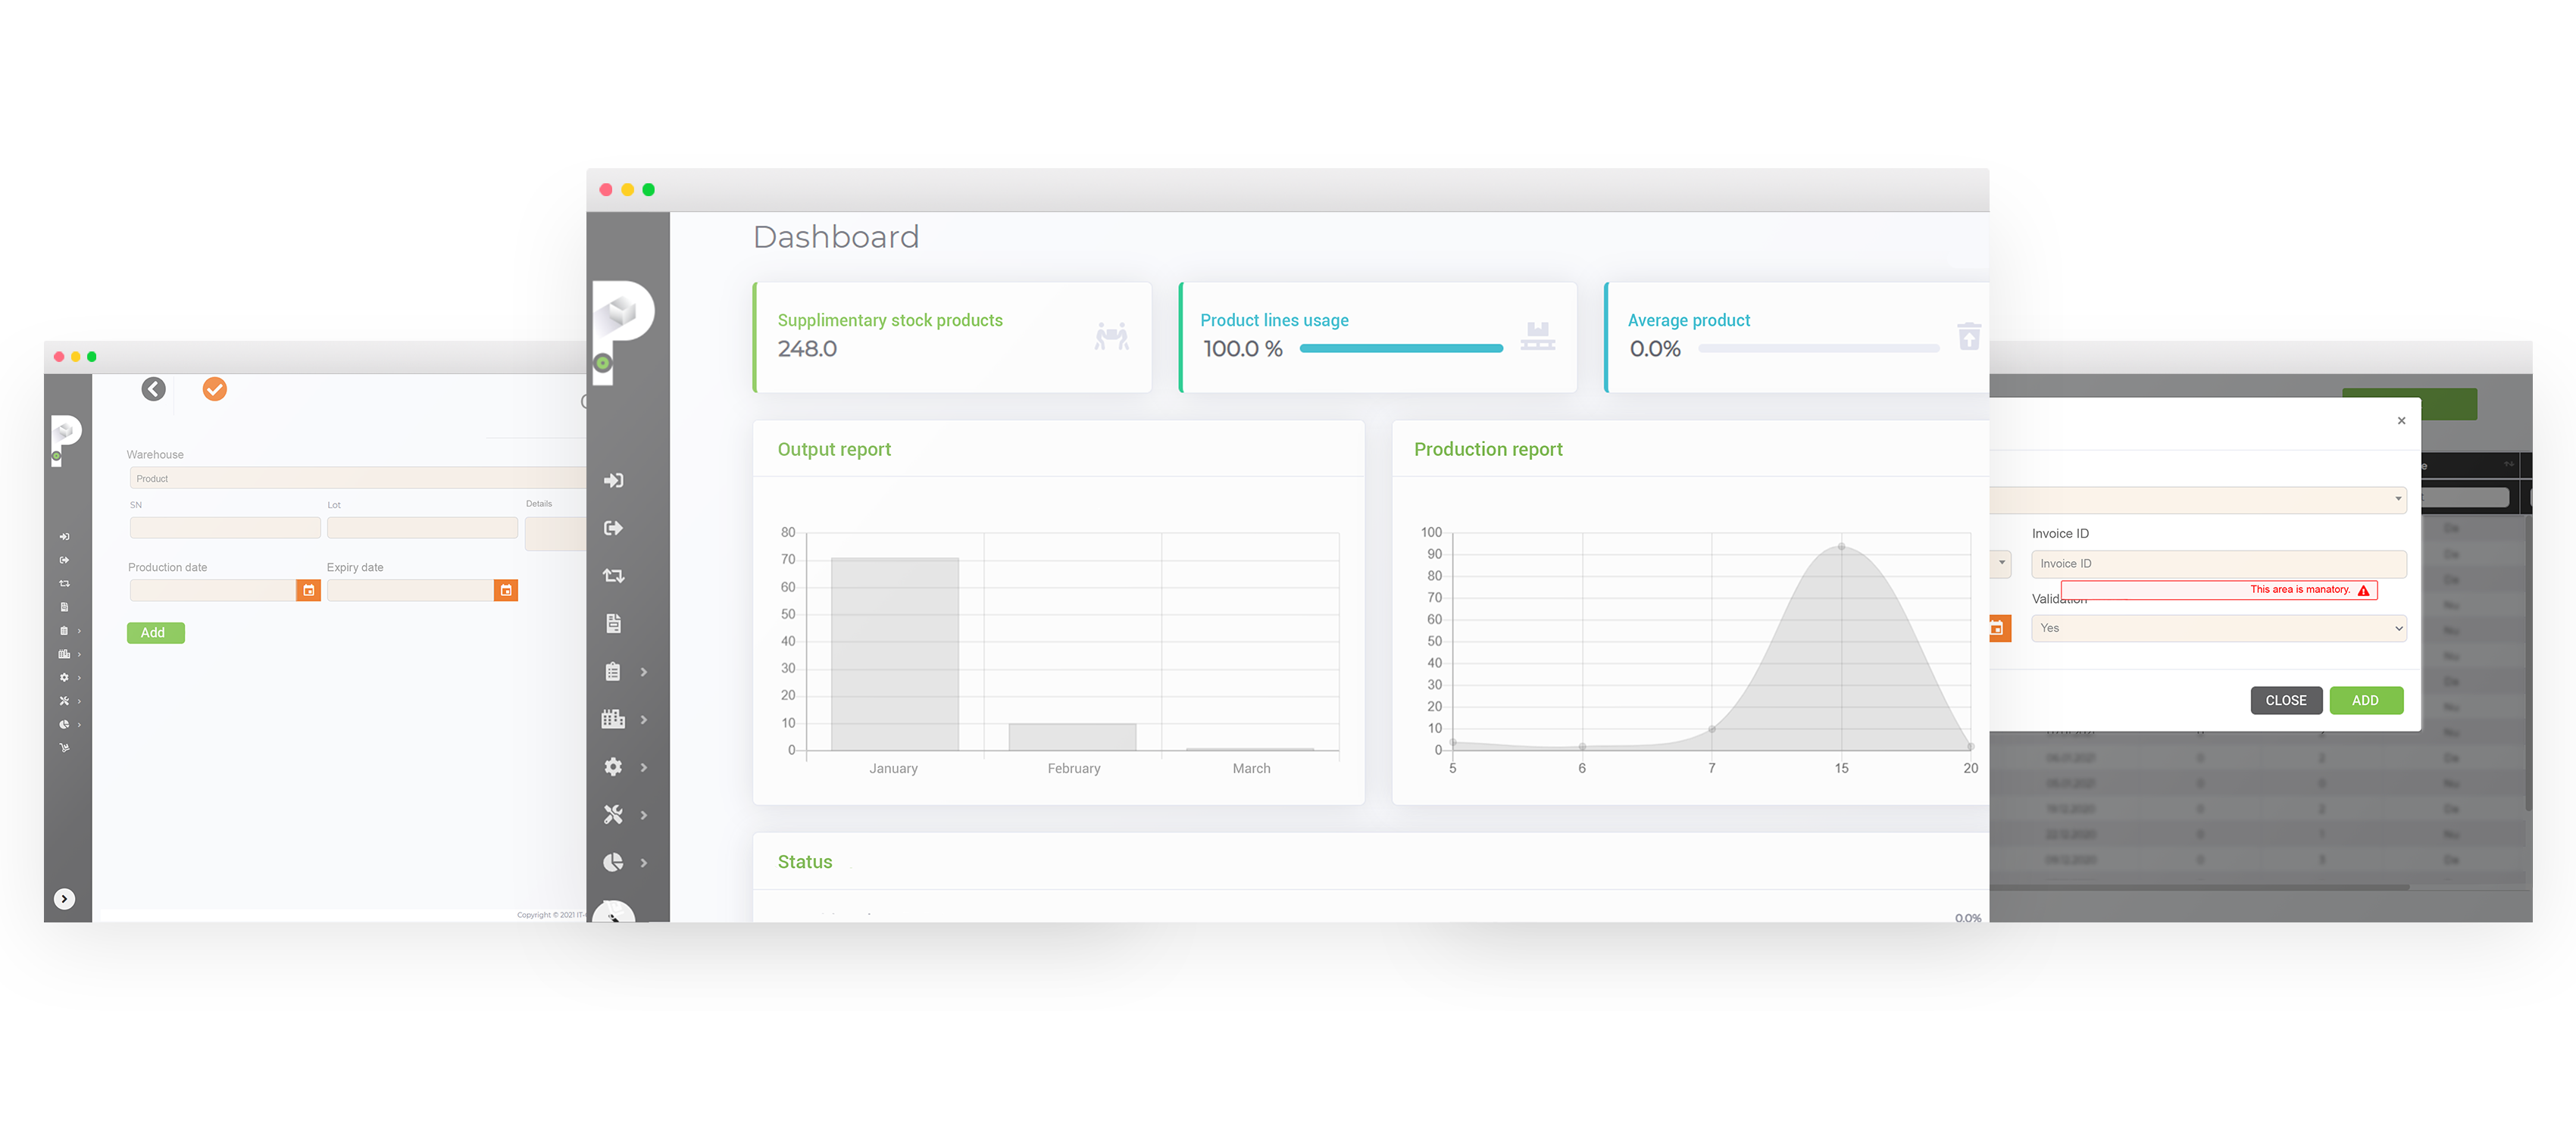2576x1136 pixels.
Task: Open the small dropdown left of Invoice ID
Action: (x=2000, y=564)
